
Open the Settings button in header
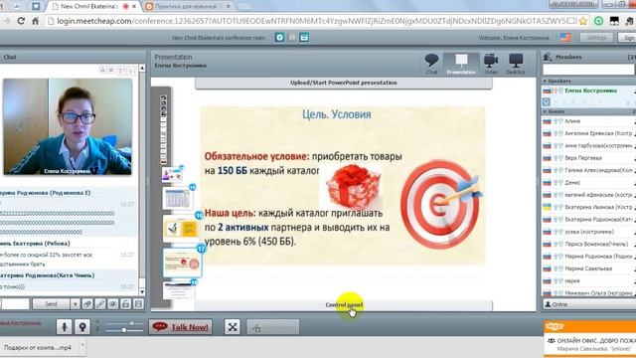click(596, 38)
